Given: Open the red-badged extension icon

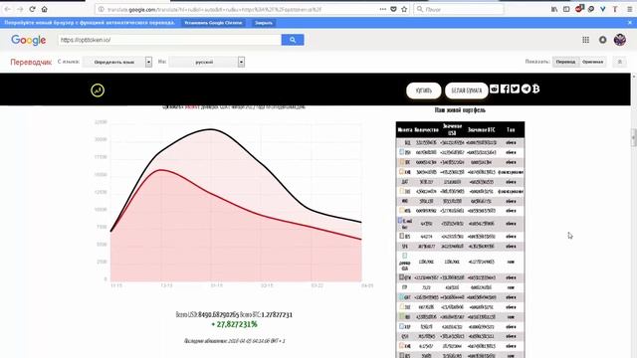Looking at the screenshot, I should 579,9.
